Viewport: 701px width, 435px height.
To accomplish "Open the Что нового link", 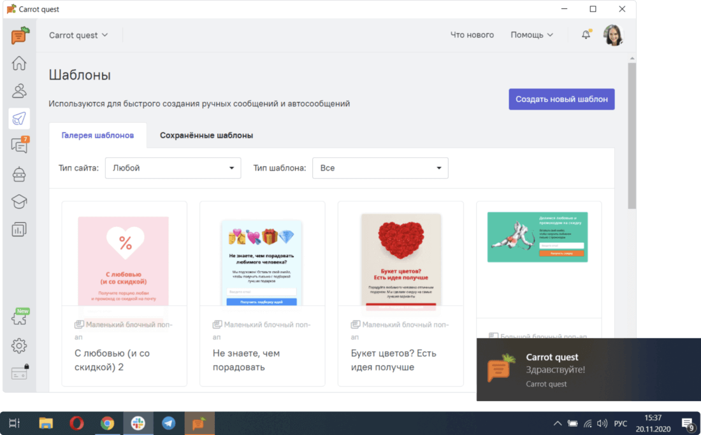I will (x=472, y=35).
